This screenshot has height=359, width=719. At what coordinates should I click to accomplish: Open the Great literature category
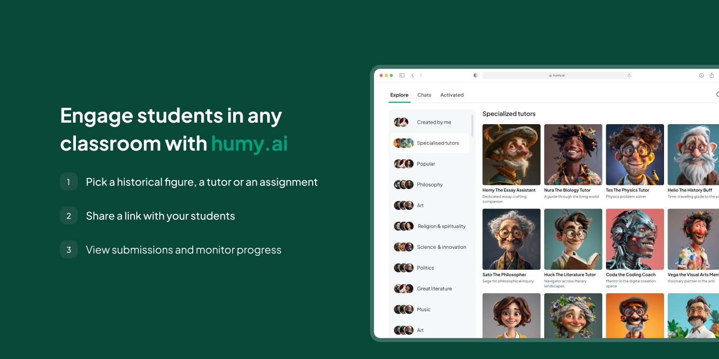pos(431,289)
